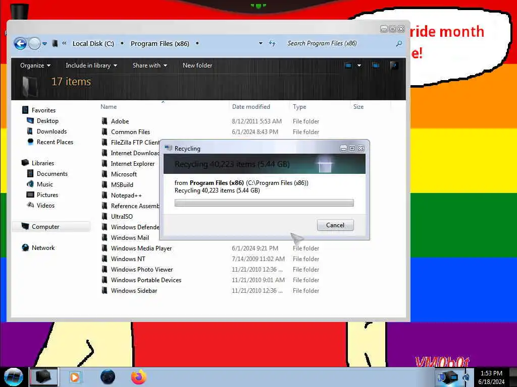Select the Microsoft folder icon
This screenshot has height=387, width=517.
(x=105, y=174)
